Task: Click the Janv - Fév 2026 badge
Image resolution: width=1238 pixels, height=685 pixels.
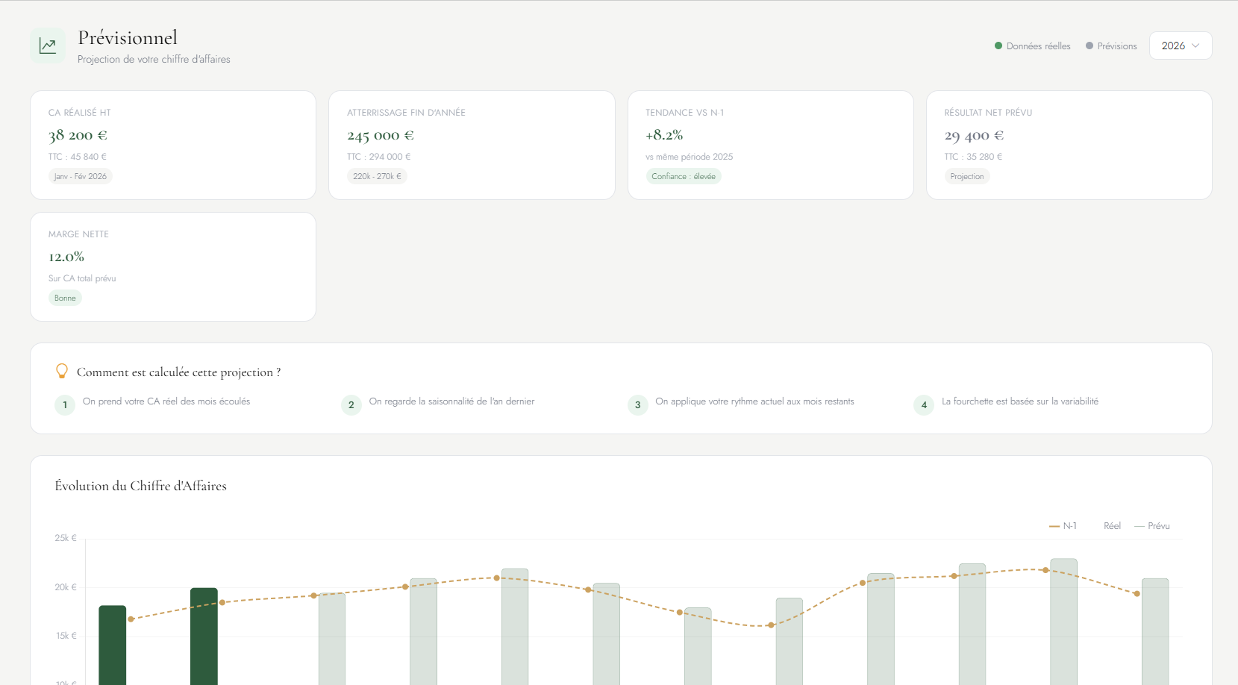Action: (81, 177)
